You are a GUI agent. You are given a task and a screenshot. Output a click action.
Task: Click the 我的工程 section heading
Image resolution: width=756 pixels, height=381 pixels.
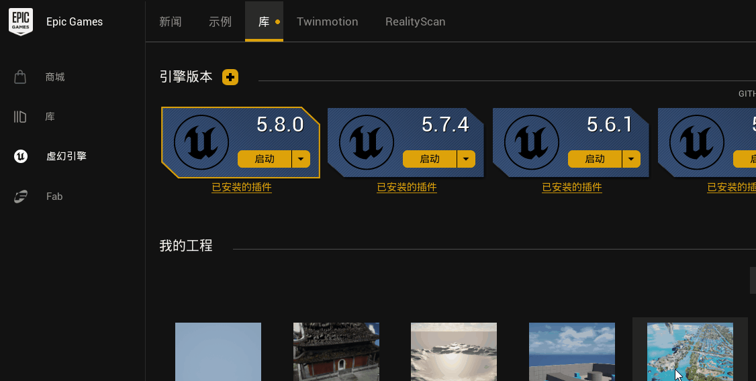186,246
